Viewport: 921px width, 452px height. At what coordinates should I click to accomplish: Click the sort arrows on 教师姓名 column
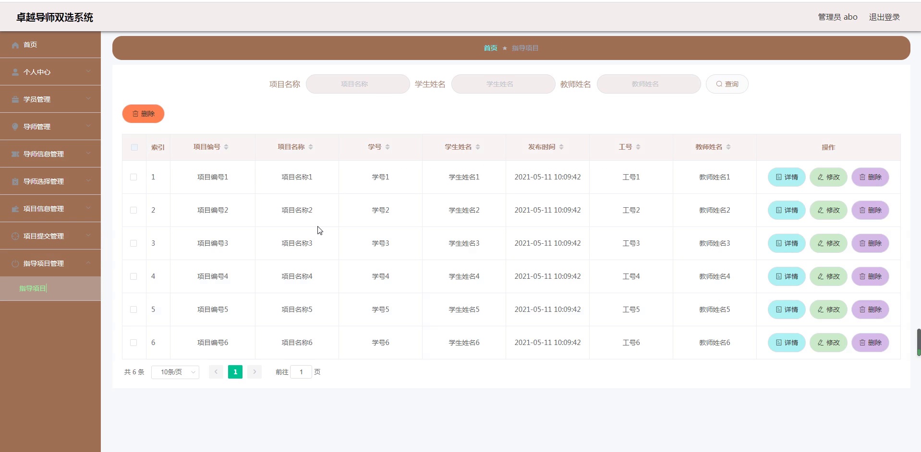pyautogui.click(x=728, y=147)
